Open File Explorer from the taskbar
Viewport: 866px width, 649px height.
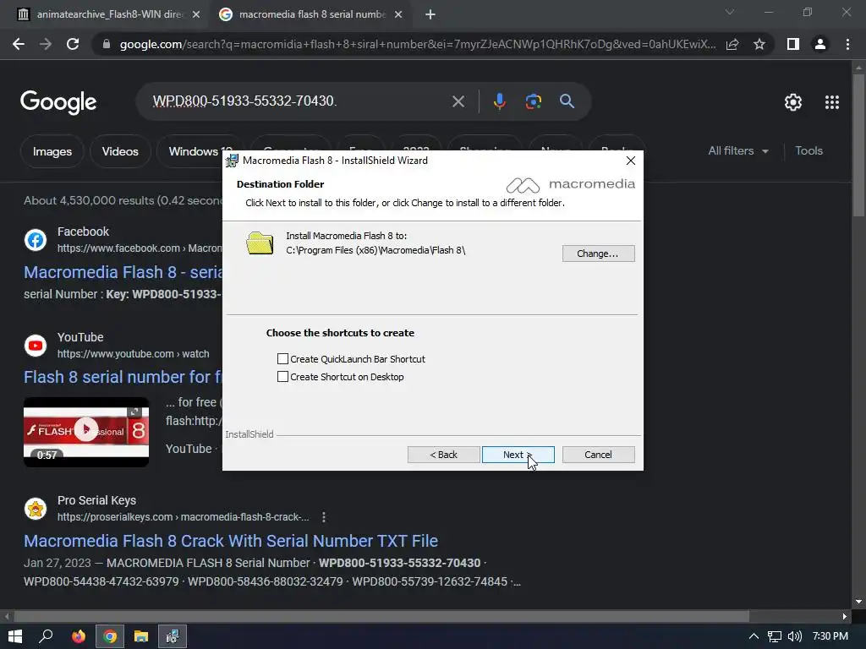pyautogui.click(x=141, y=636)
